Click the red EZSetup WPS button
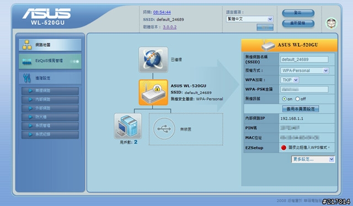 click(x=284, y=148)
